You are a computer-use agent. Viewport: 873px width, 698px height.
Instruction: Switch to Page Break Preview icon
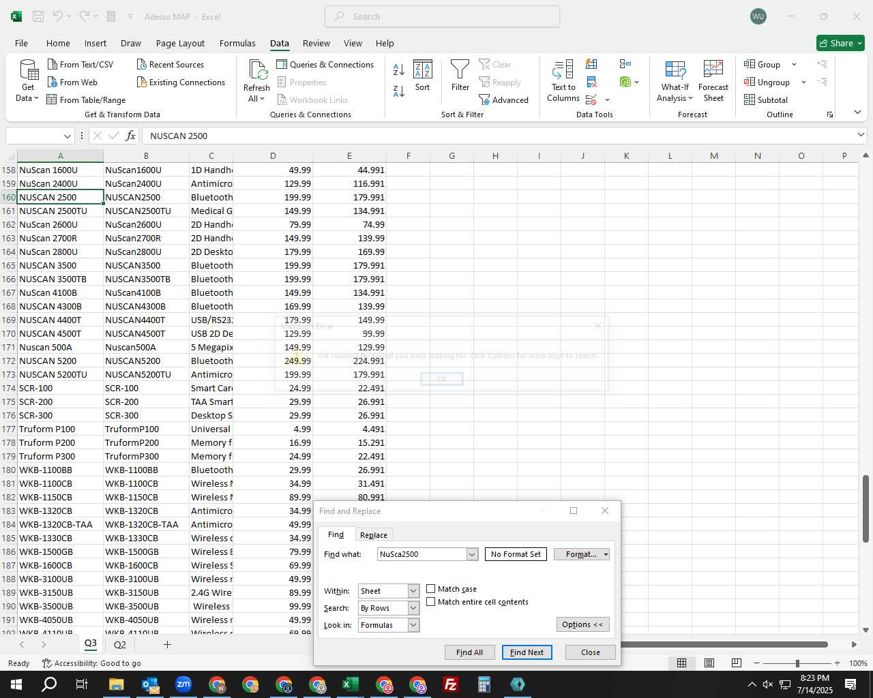(737, 663)
